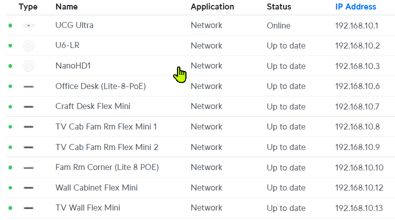The width and height of the screenshot is (395, 220).
Task: Click the U6-LR access point icon
Action: click(x=29, y=46)
